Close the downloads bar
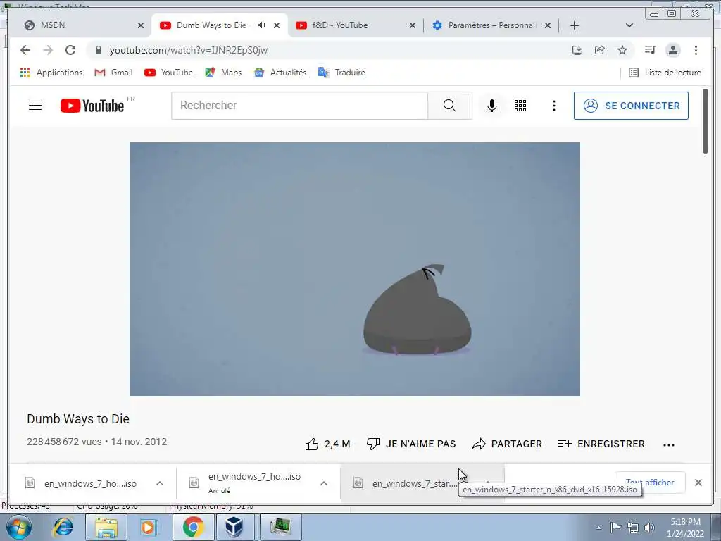 pyautogui.click(x=698, y=483)
